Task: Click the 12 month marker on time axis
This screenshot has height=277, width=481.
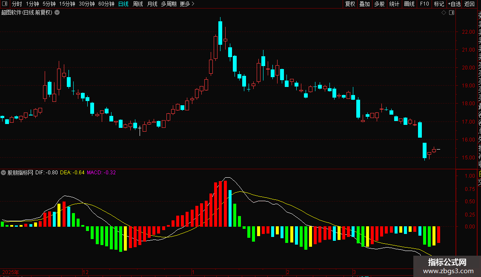Action: point(86,272)
